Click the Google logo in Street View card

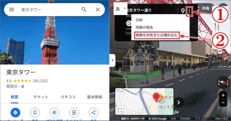[x=129, y=23]
